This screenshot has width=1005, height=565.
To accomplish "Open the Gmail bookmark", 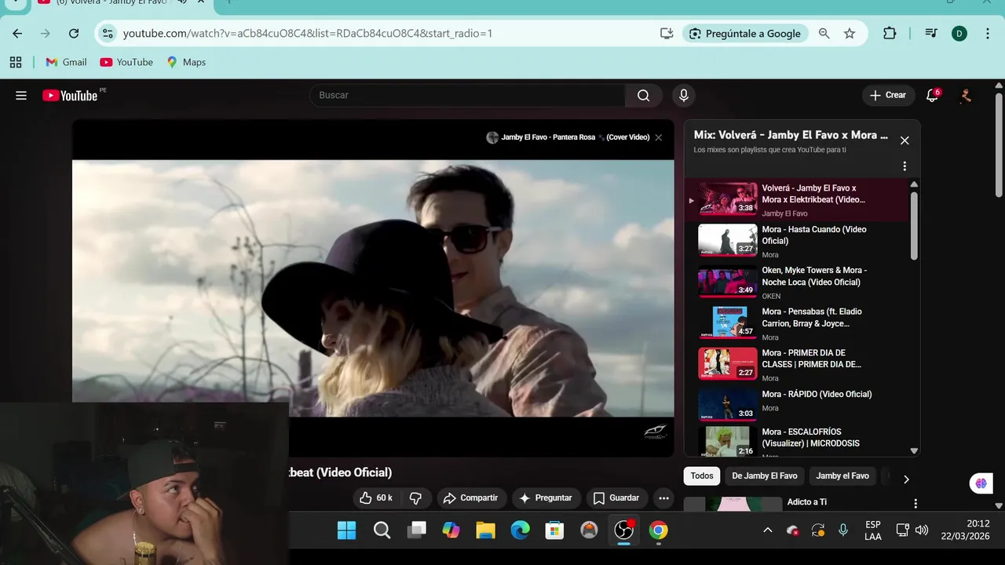I will (x=66, y=62).
